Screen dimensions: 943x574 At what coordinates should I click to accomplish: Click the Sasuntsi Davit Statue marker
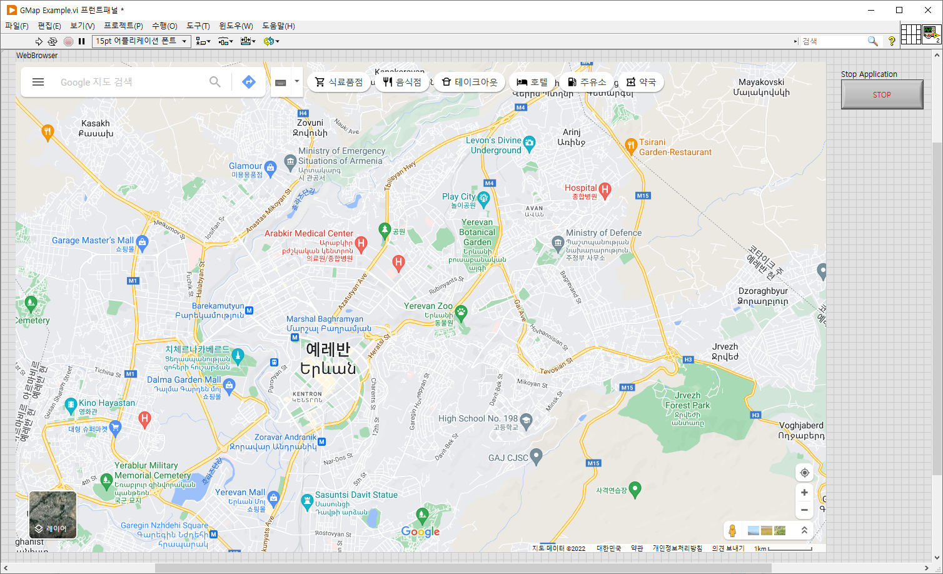pyautogui.click(x=306, y=501)
